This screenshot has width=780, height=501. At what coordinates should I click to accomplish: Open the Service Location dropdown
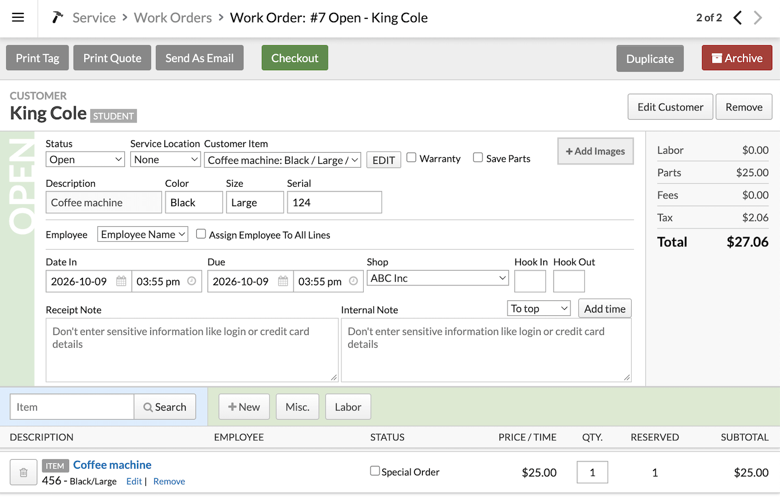click(165, 159)
